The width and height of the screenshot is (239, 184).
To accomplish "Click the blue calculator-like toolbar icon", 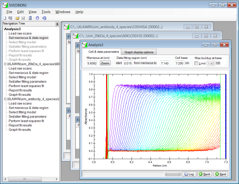I will coord(30,18).
